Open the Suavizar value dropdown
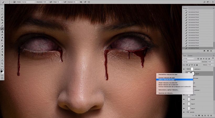The image size is (215, 118). pos(78,2)
